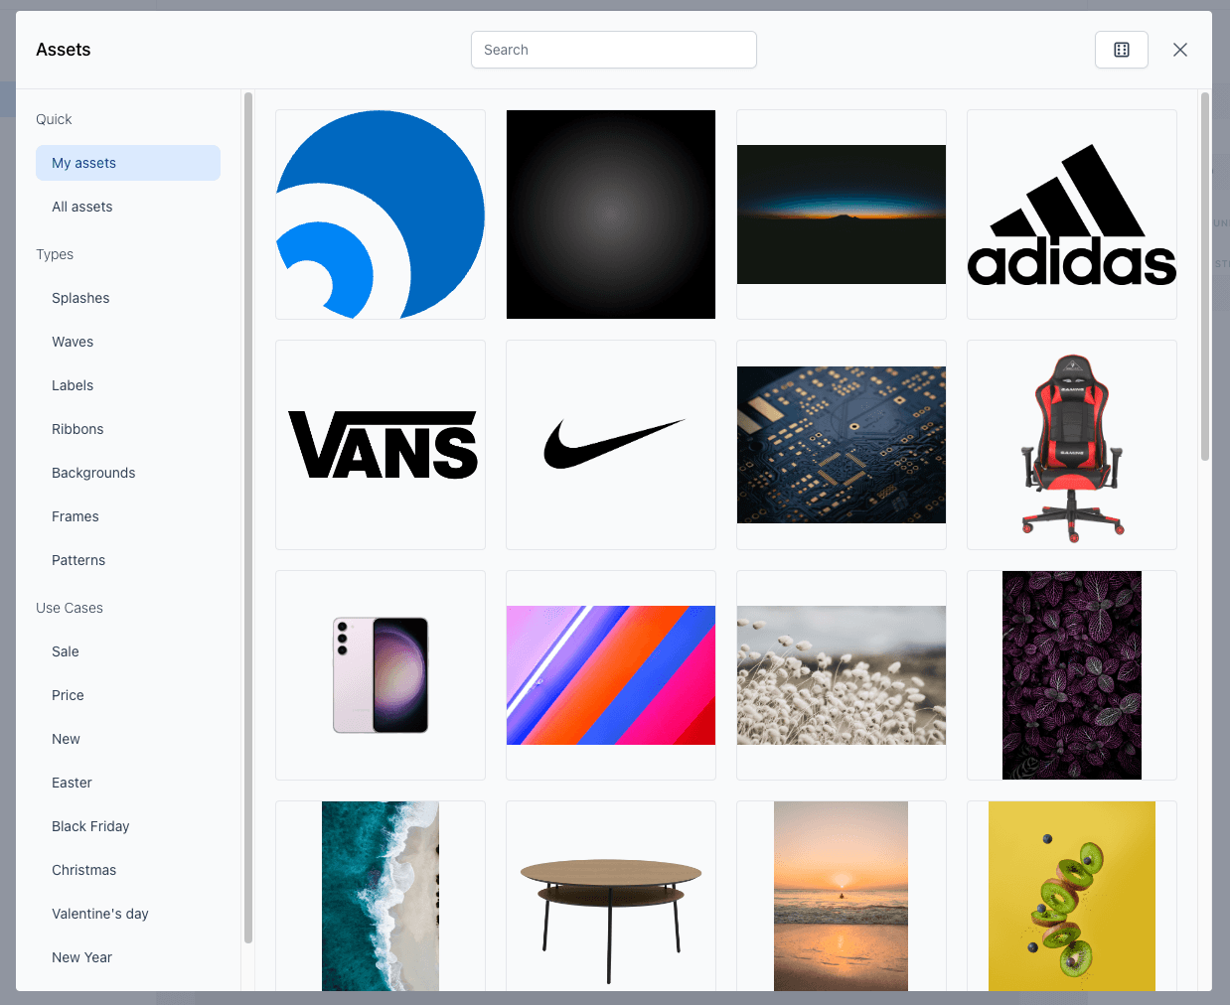Screen dimensions: 1230x1005
Task: Open the My assets category
Action: 128,163
